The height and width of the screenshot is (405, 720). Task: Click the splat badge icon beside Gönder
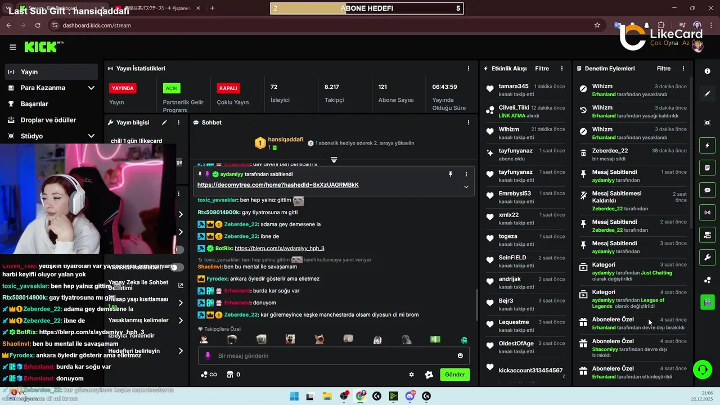429,375
